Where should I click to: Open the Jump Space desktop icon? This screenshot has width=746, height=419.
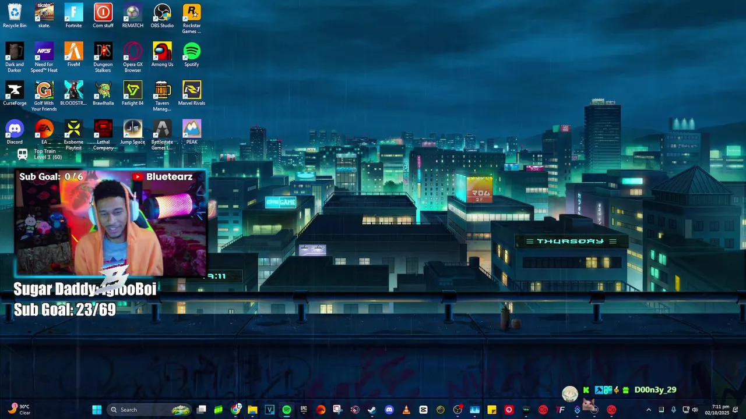133,132
